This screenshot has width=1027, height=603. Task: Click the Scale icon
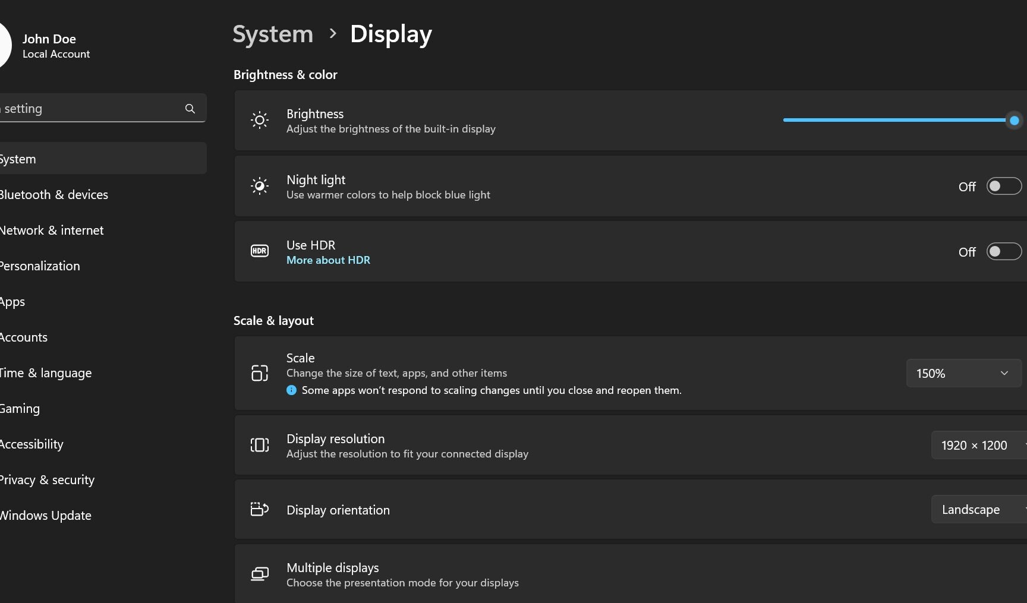[x=260, y=373]
